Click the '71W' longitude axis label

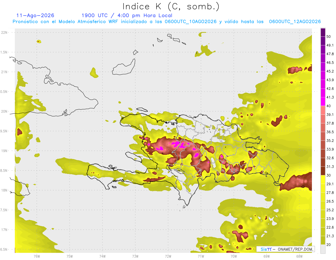pos(201,256)
